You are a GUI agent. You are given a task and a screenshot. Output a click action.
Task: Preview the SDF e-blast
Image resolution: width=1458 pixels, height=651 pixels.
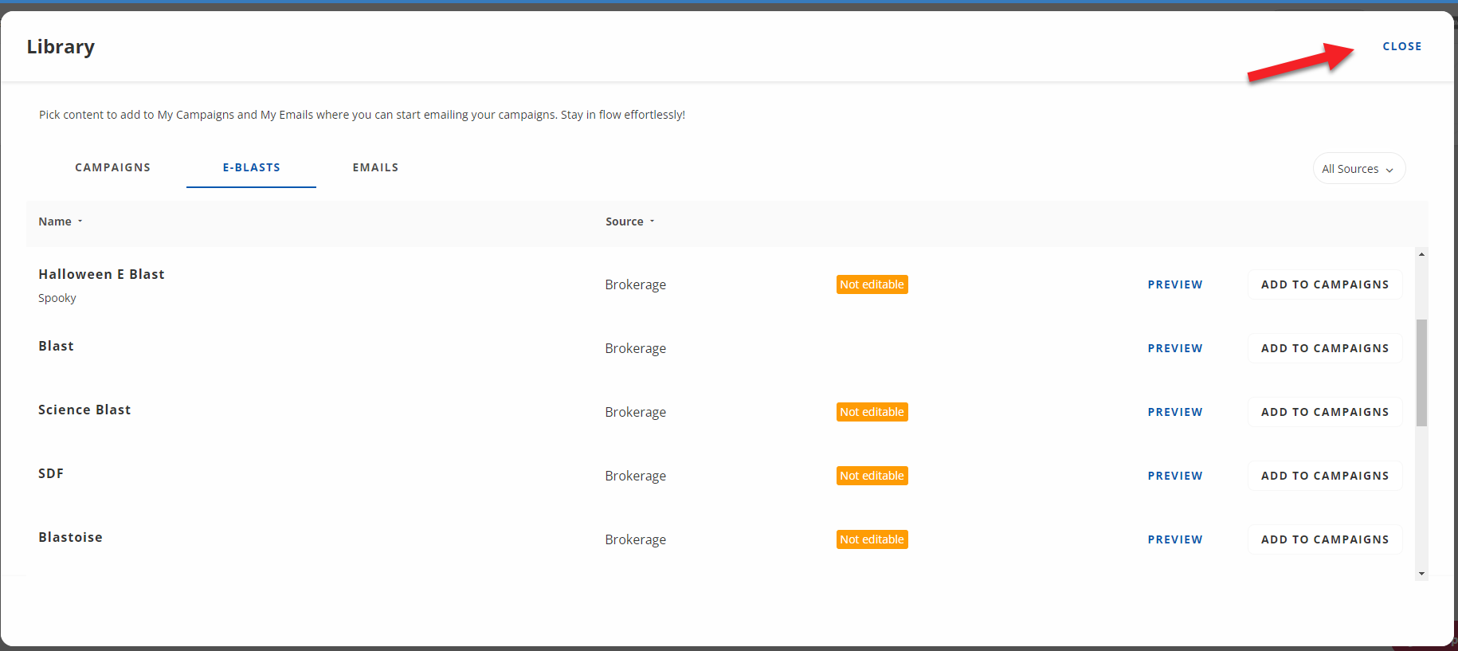click(1174, 476)
